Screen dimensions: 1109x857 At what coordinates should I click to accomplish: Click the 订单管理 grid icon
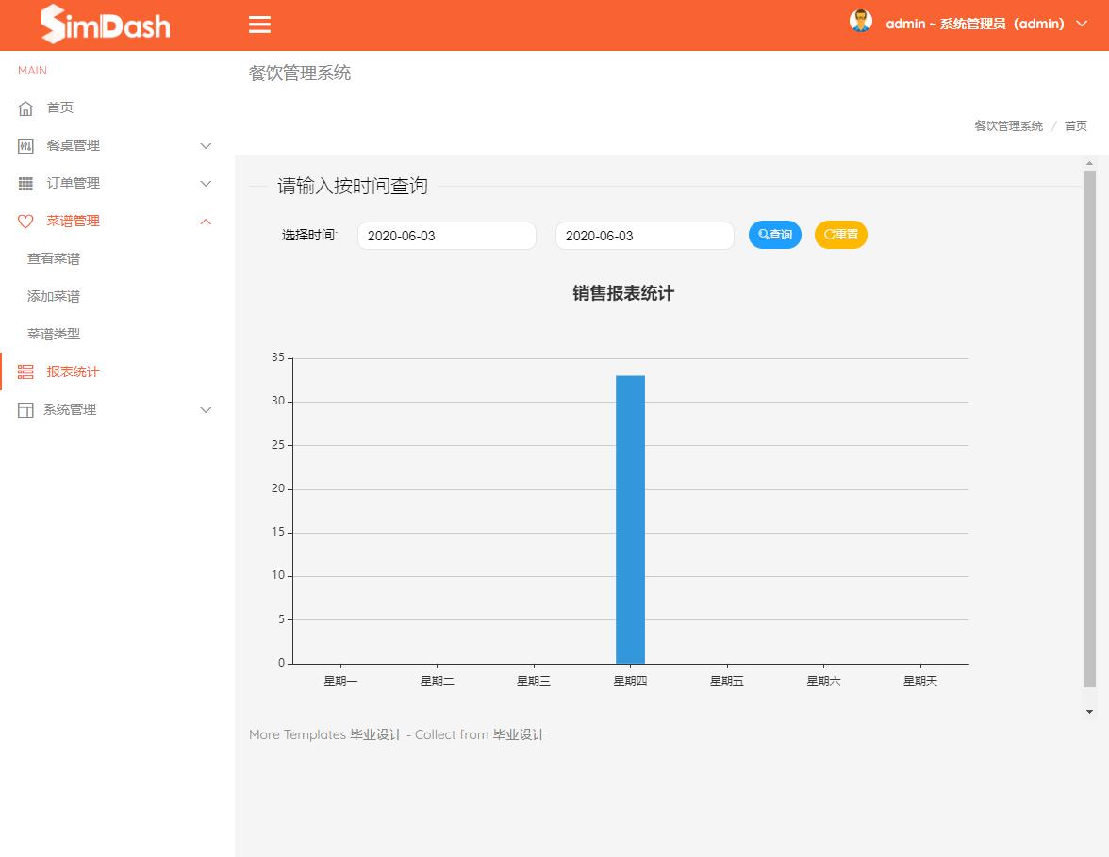point(25,183)
